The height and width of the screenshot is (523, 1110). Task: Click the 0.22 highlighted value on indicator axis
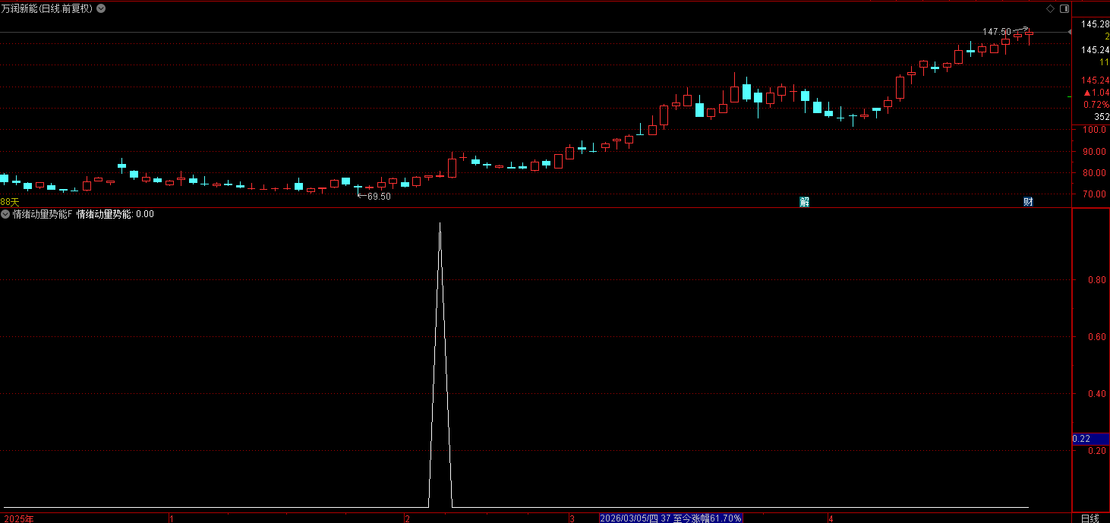tap(1090, 439)
